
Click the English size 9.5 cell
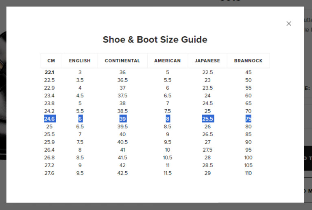80,173
